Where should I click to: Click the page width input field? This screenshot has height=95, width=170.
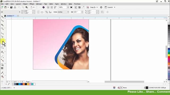tap(28, 11)
